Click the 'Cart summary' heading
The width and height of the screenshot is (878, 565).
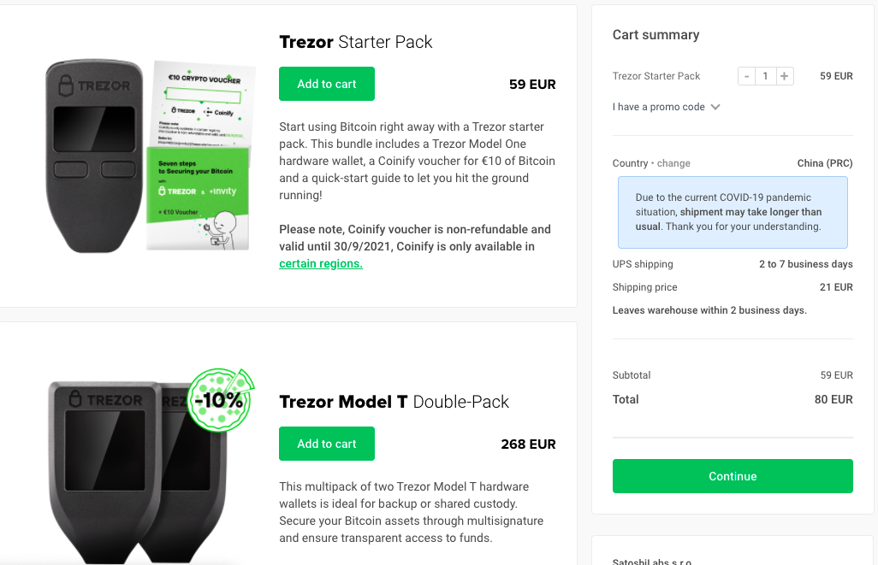[x=656, y=34]
